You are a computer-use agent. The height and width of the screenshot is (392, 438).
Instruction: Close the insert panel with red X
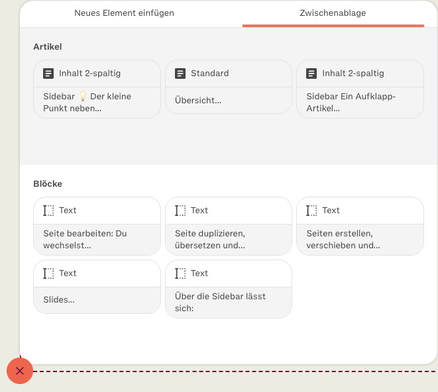tap(20, 371)
